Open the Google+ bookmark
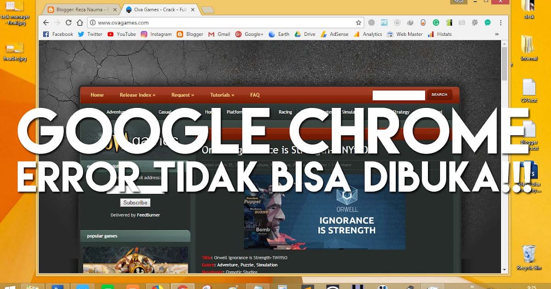The width and height of the screenshot is (551, 289). pyautogui.click(x=249, y=34)
